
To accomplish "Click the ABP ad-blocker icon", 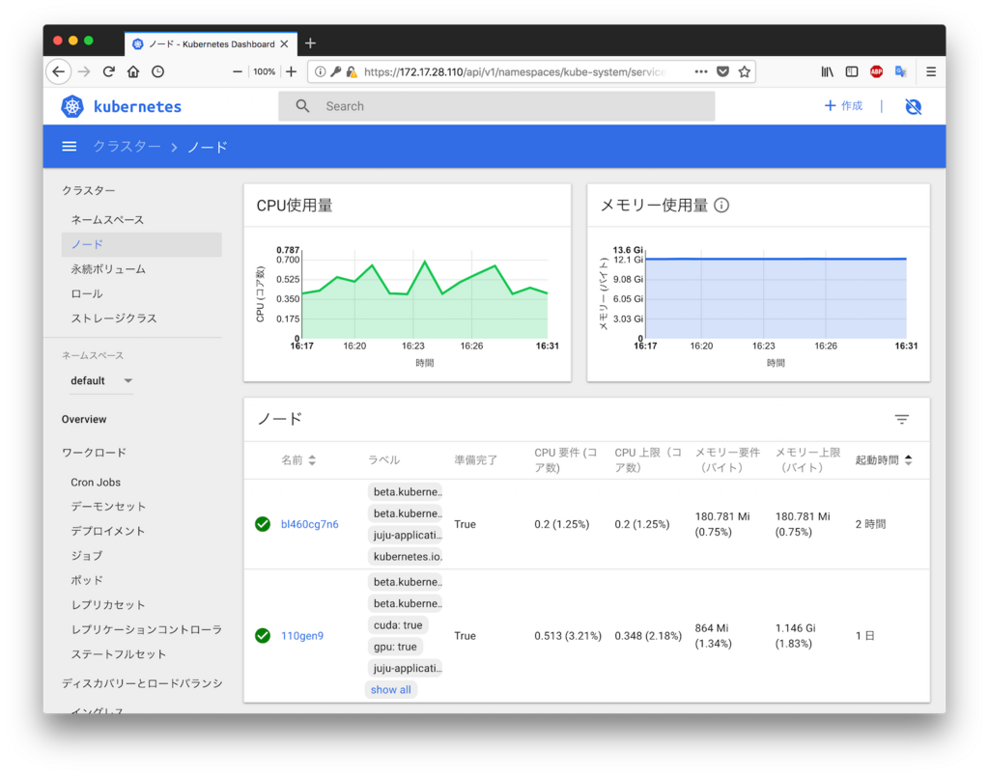I will coord(875,70).
